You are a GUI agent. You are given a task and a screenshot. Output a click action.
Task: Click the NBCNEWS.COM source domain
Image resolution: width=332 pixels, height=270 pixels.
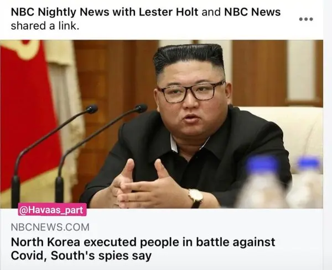[x=50, y=227]
